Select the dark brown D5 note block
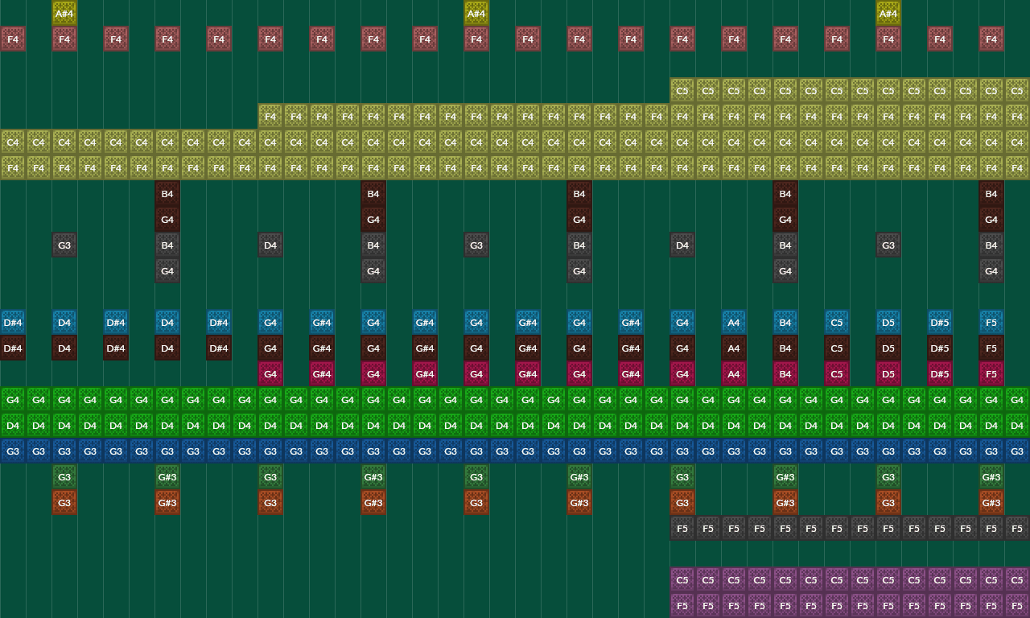The height and width of the screenshot is (618, 1030). (888, 348)
